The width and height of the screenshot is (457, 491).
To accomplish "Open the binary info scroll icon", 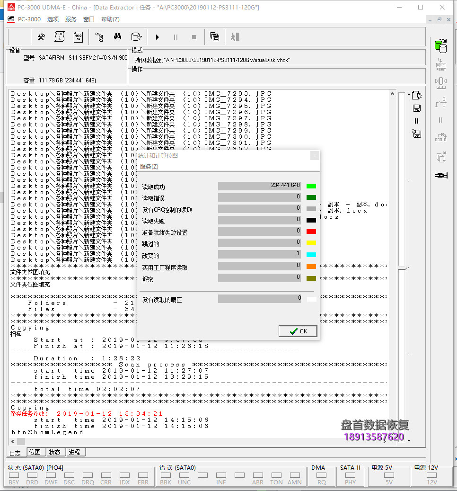I will point(60,37).
